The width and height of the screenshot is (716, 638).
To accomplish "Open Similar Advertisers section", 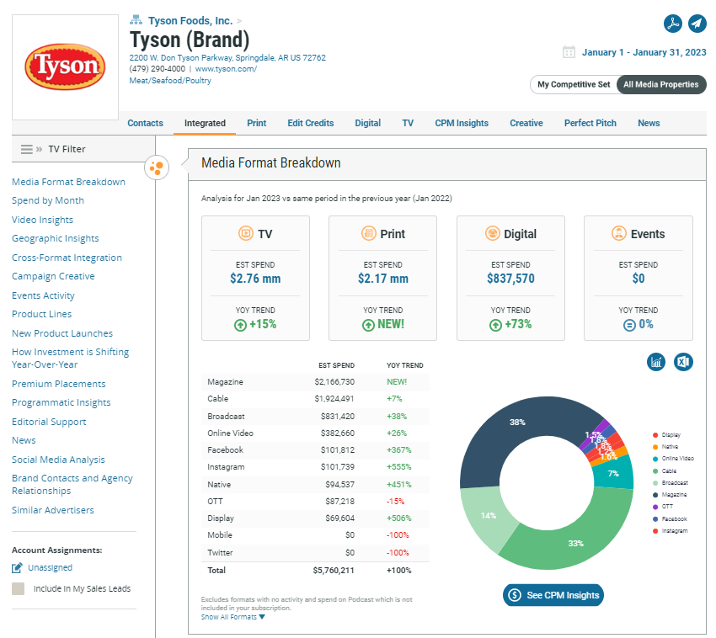I will coord(53,510).
